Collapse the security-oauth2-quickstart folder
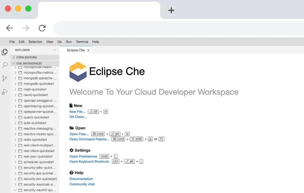The height and width of the screenshot is (193, 304). point(15,190)
